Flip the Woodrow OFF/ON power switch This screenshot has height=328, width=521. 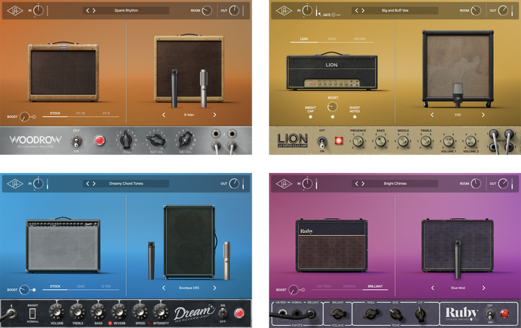76,142
